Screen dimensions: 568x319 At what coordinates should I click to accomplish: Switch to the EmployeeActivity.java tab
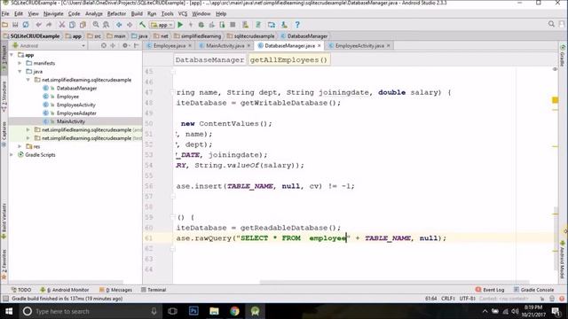(x=359, y=45)
